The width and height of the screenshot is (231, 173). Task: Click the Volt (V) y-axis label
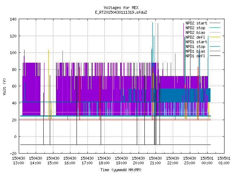pos(4,86)
